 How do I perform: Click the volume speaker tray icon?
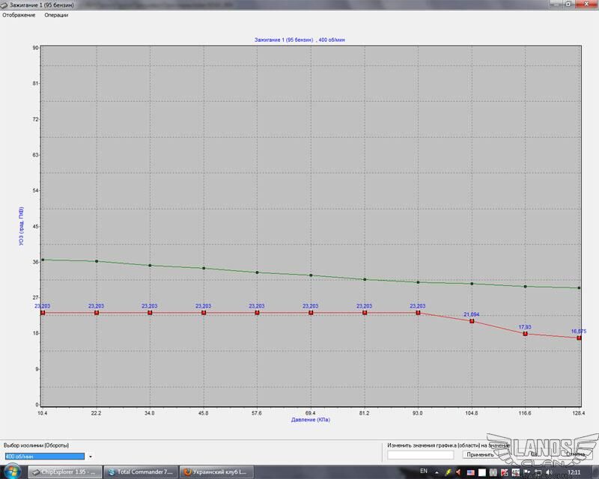pyautogui.click(x=548, y=472)
